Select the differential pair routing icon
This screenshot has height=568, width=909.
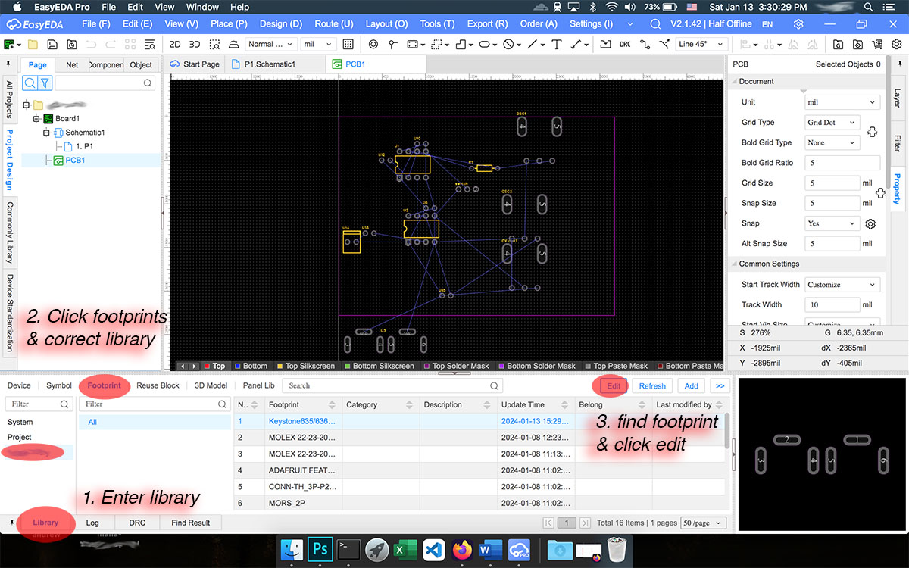pos(664,44)
